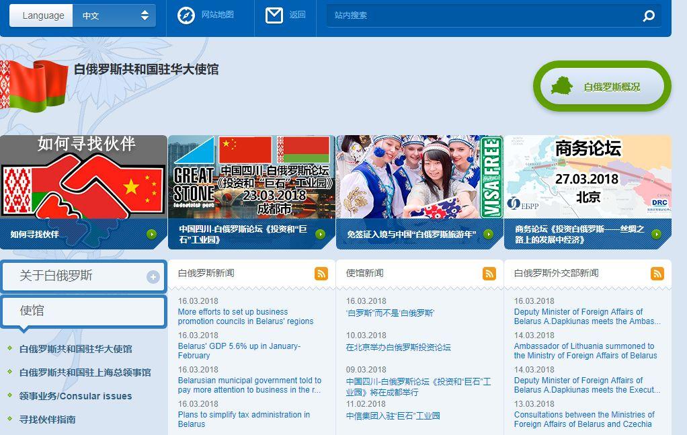The height and width of the screenshot is (435, 687).
Task: Collapse the 使馆 sidebar section
Action: point(83,311)
